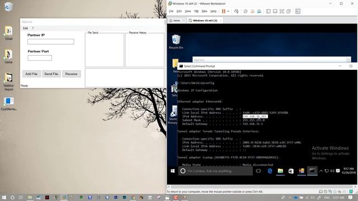Click the Send File button in MyForm
Screen dimensions: 358x201
51,74
